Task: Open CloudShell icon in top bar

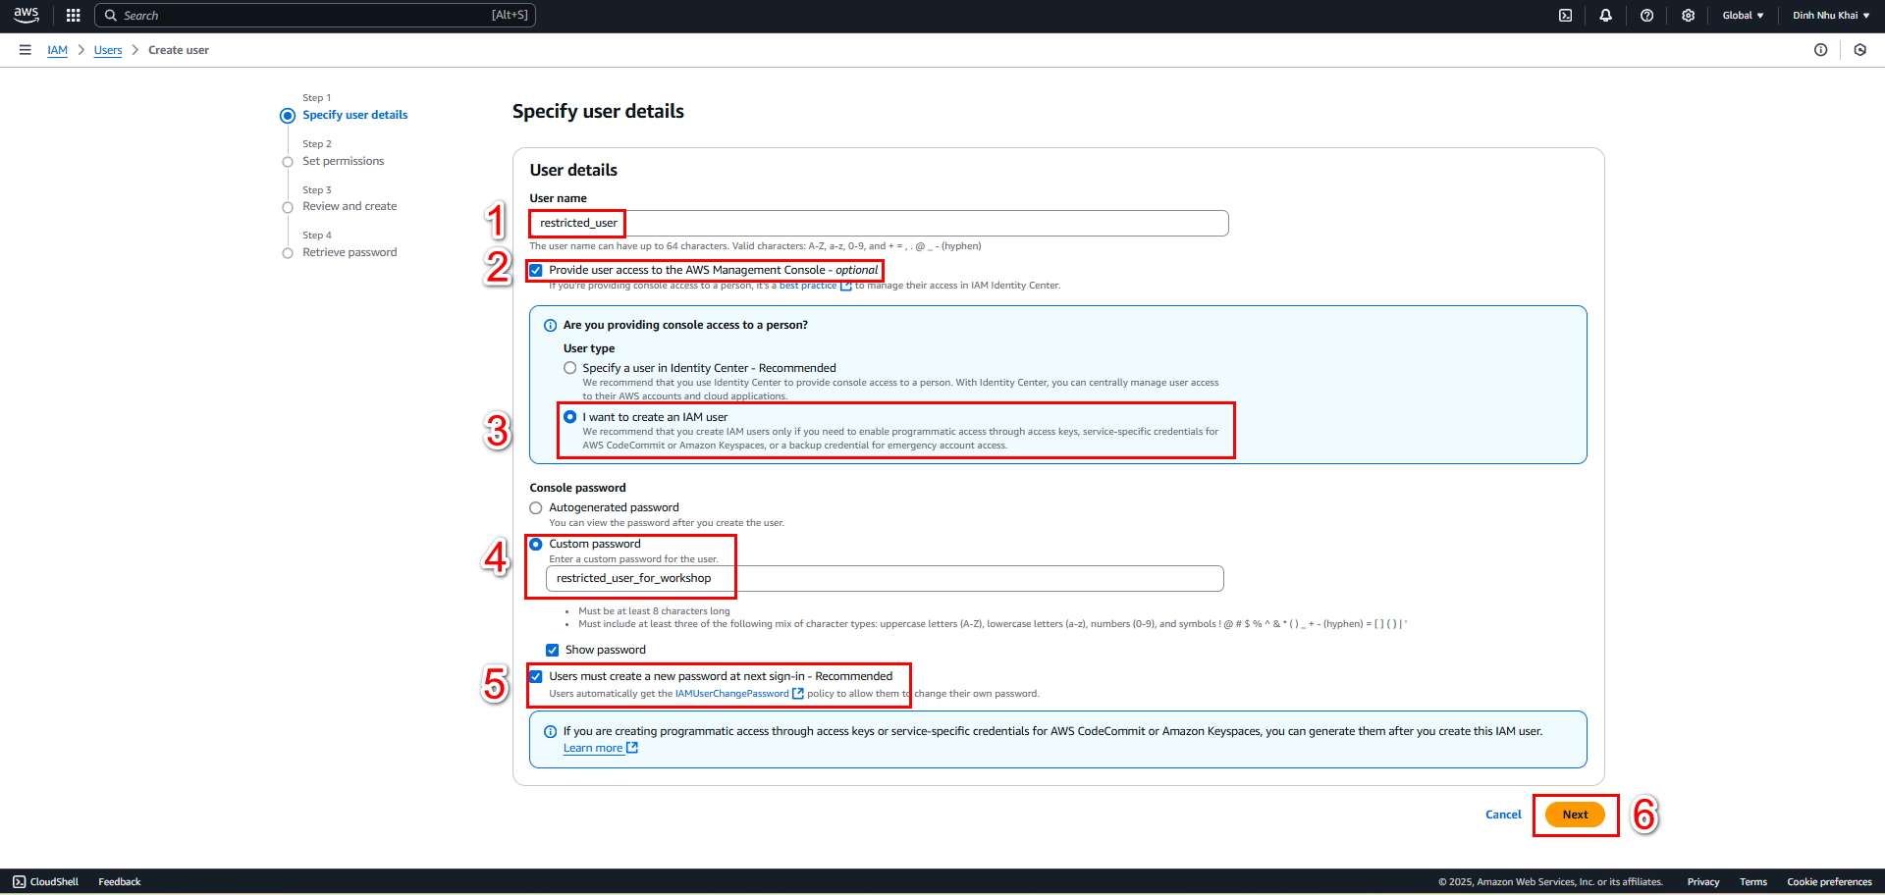Action: [1566, 15]
